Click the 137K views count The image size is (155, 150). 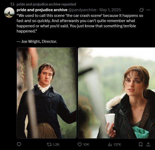click(x=117, y=145)
